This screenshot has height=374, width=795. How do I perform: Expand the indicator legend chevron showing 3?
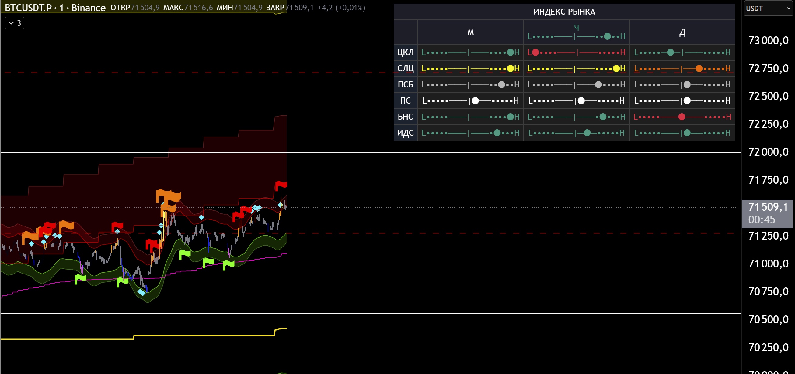pos(14,23)
